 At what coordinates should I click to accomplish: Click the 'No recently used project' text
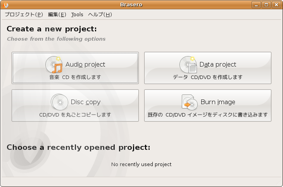(x=141, y=164)
